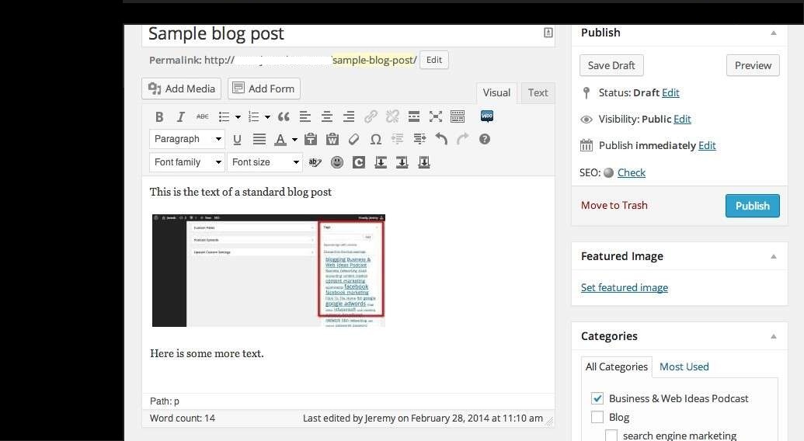Open the Font size dropdown
This screenshot has height=441, width=804.
(x=265, y=161)
